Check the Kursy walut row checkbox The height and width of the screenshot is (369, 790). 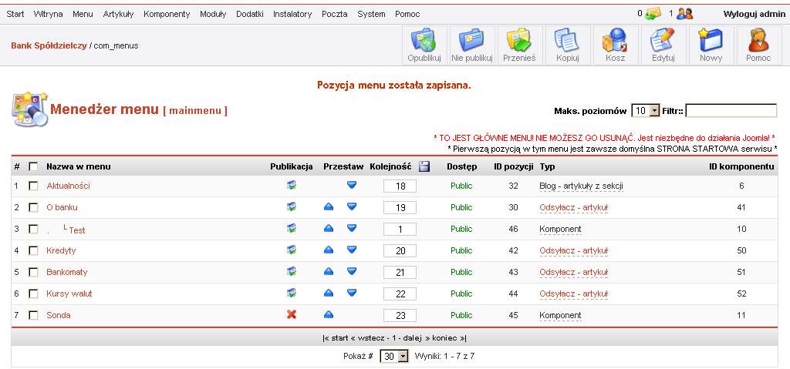pos(33,294)
